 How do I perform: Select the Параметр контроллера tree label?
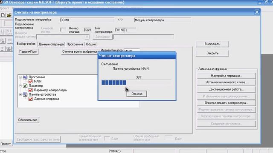(50, 90)
